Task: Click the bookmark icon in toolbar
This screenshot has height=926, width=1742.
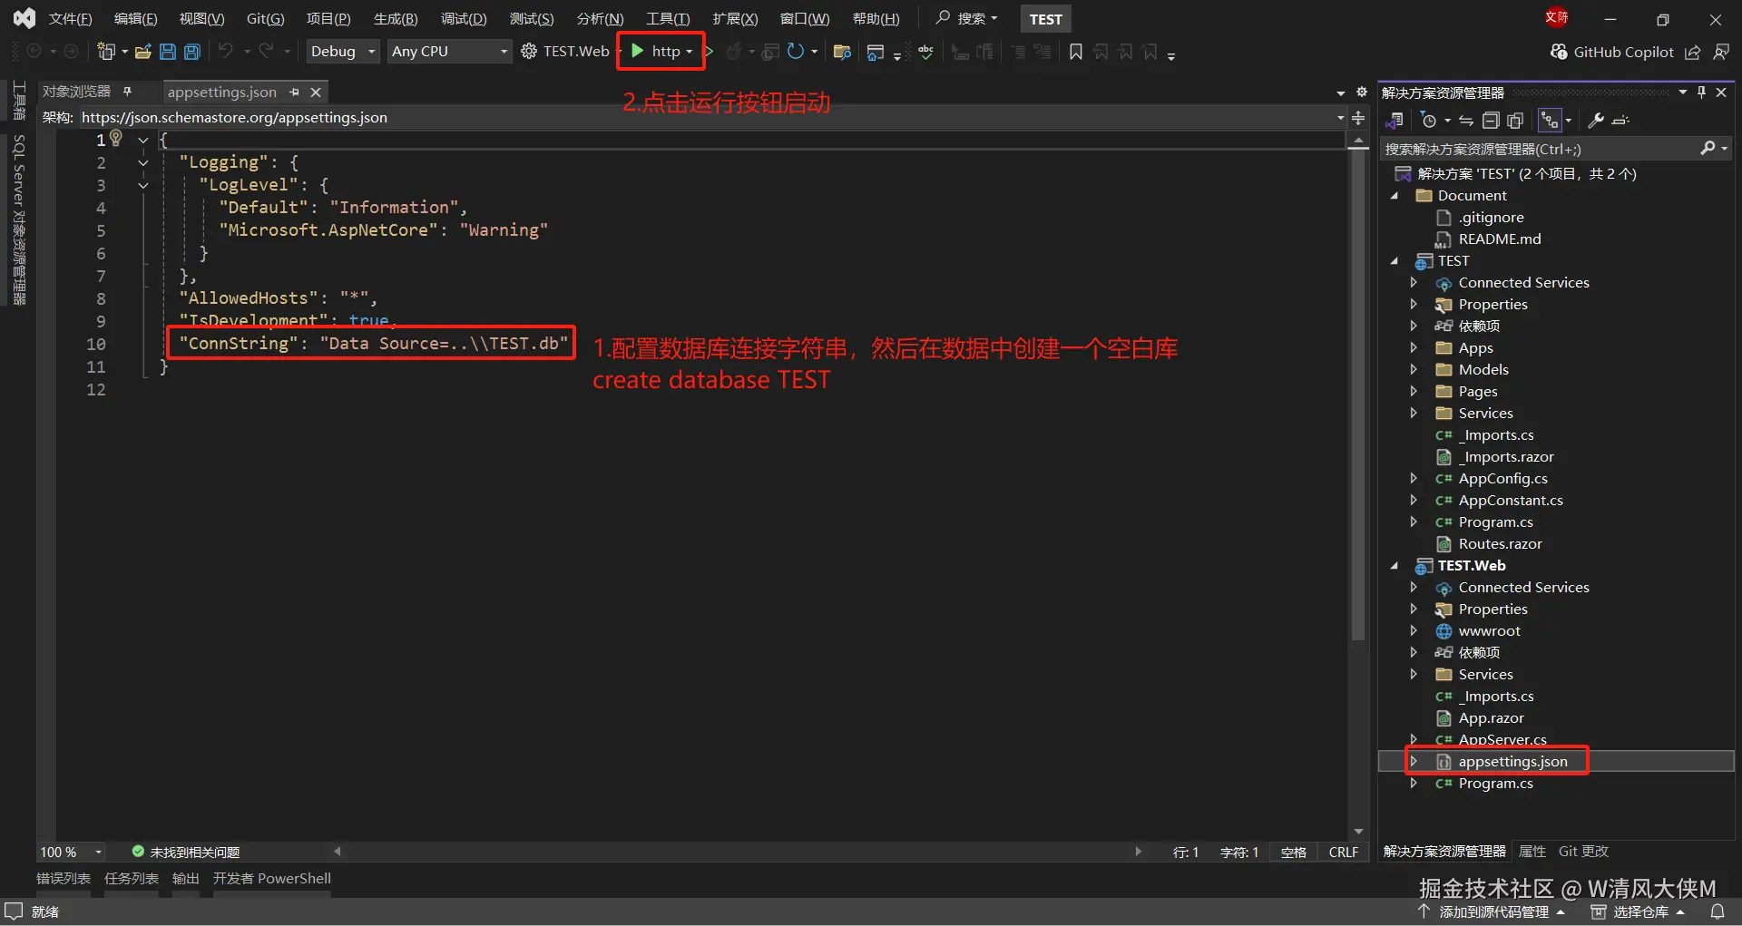Action: [x=1076, y=52]
